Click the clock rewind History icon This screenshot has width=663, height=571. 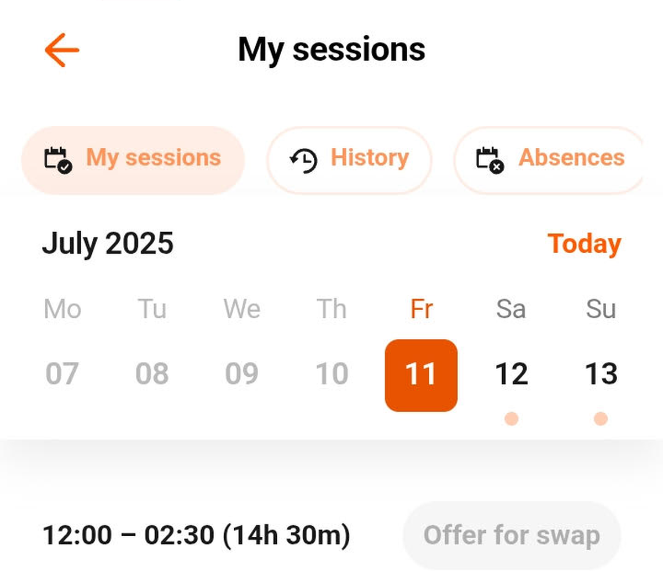[303, 161]
